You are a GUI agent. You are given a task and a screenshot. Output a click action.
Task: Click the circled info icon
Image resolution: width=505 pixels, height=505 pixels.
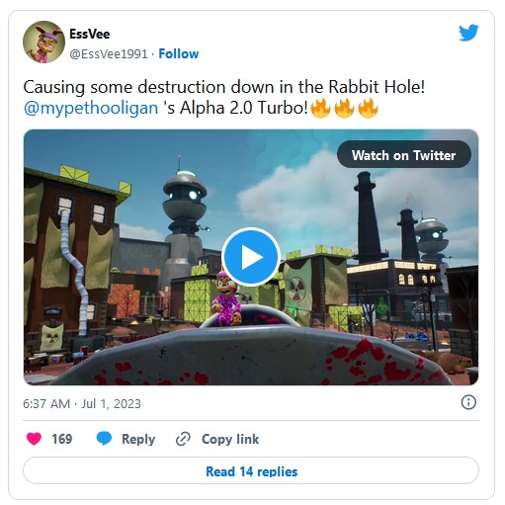pyautogui.click(x=468, y=402)
